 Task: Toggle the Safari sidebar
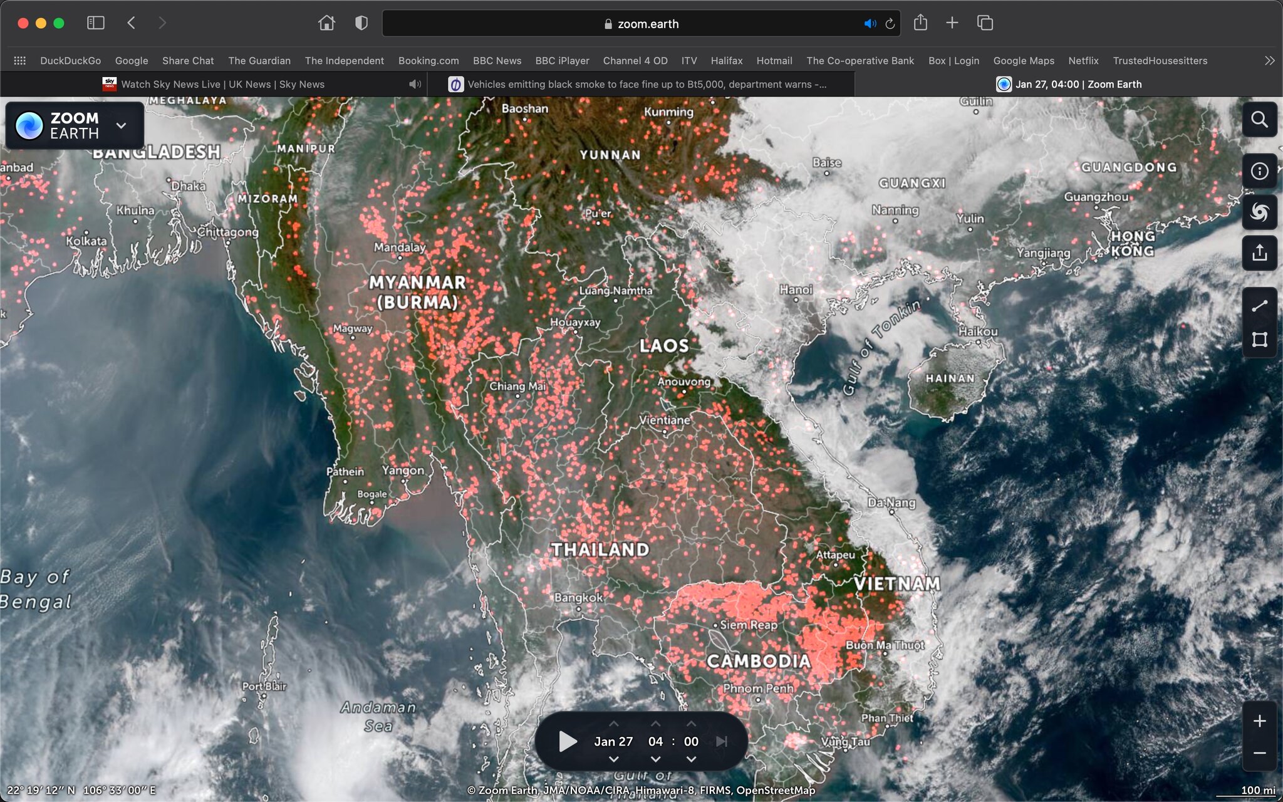coord(95,23)
